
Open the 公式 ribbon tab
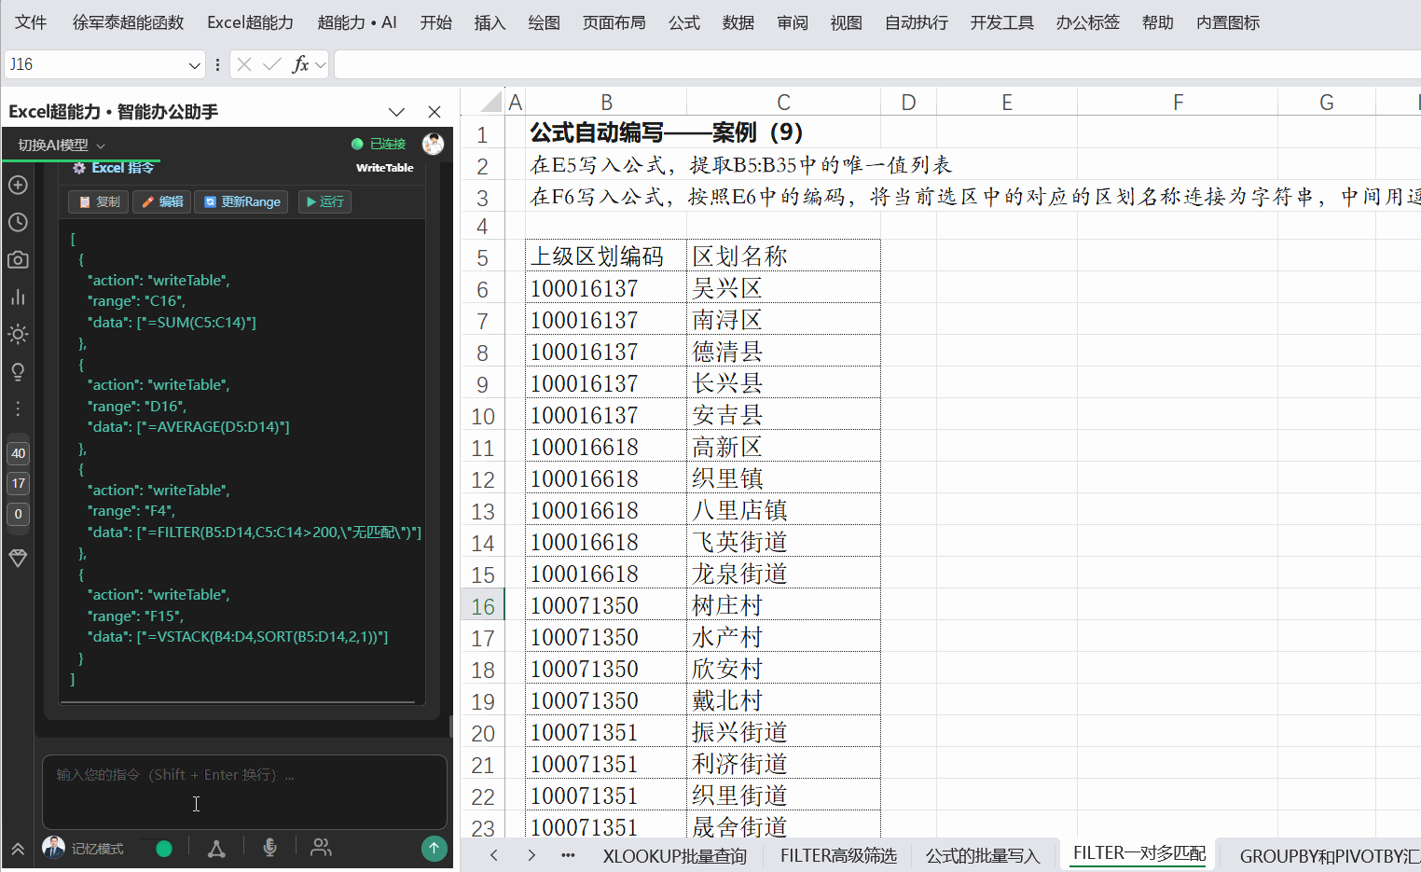tap(683, 22)
